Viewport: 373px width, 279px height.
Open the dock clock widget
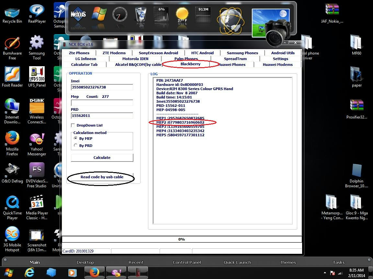pos(120,15)
